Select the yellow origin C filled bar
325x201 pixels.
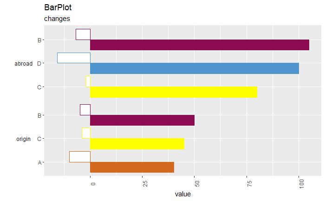point(137,144)
